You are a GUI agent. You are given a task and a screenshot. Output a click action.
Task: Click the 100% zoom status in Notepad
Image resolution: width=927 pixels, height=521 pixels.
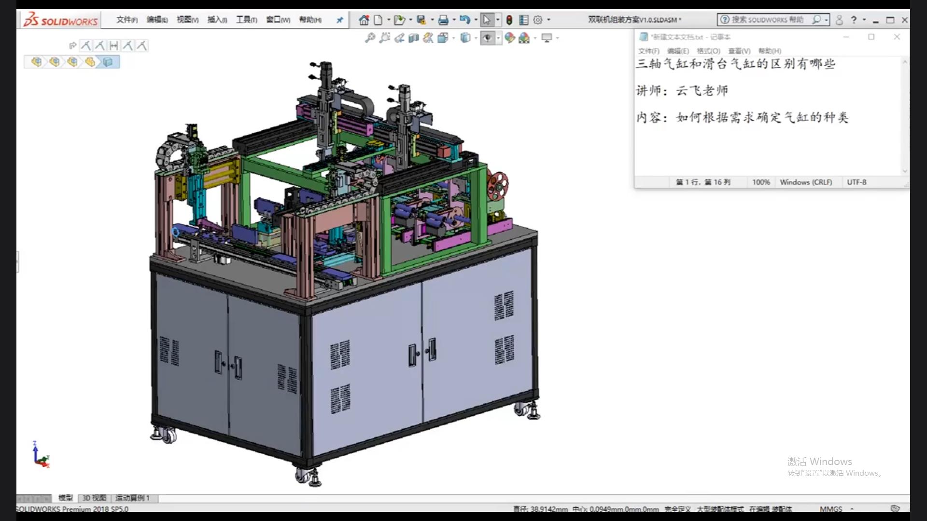coord(761,182)
